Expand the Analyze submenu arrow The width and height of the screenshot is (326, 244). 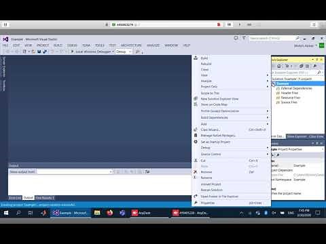click(268, 81)
